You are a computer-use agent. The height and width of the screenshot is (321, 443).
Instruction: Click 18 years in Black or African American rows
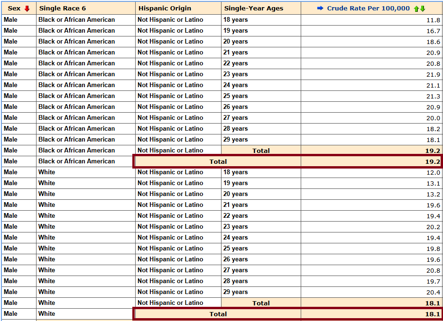tap(235, 20)
